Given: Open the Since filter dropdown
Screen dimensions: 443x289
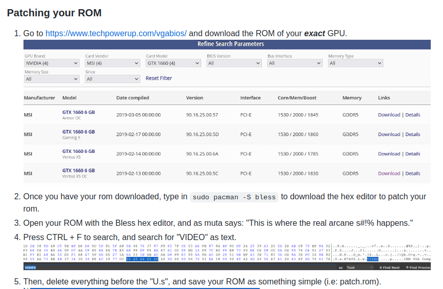Looking at the screenshot, I should pos(112,79).
